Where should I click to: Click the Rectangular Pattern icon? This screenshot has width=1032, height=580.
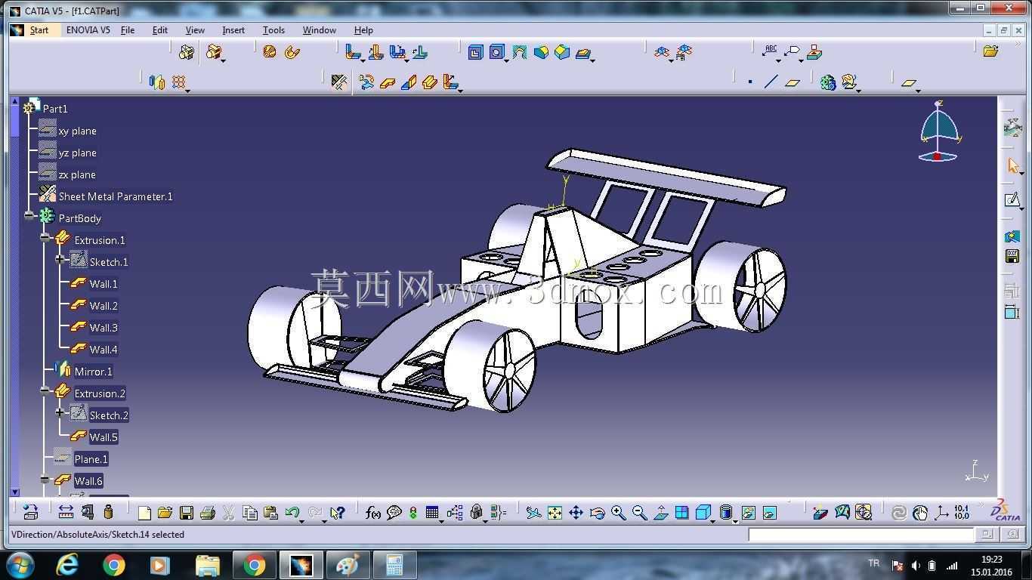pyautogui.click(x=179, y=82)
